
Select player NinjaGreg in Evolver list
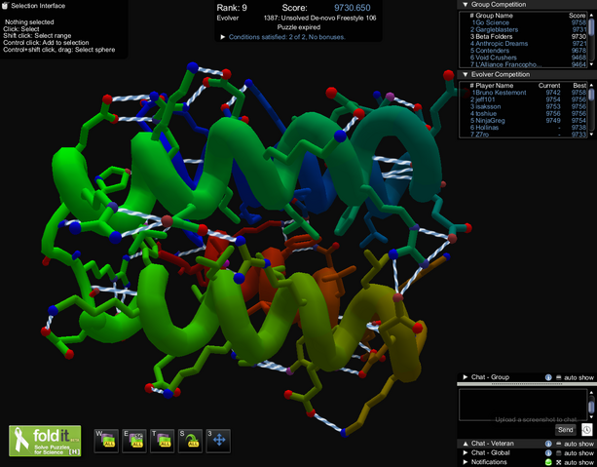(528, 121)
